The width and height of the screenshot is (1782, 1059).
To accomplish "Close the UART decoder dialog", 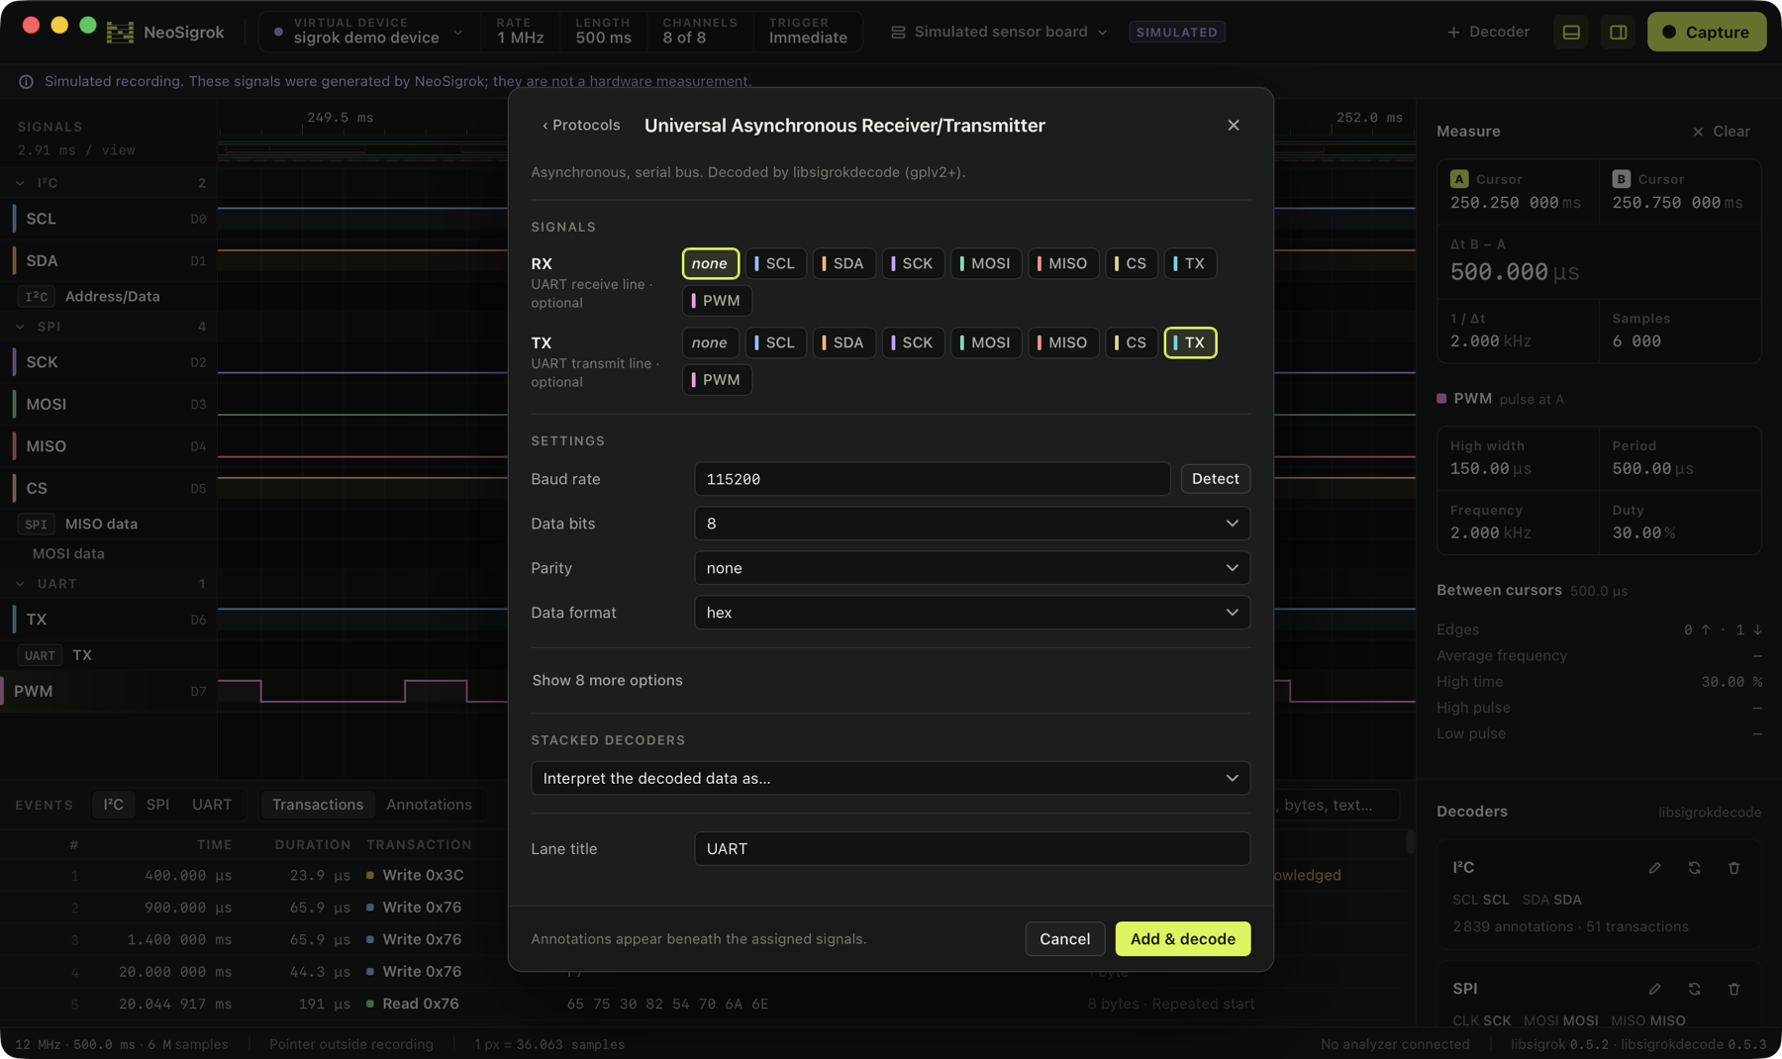I will (x=1233, y=126).
